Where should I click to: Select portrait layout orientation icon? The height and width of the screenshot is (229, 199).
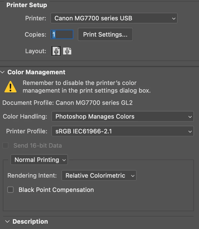[x=56, y=51]
